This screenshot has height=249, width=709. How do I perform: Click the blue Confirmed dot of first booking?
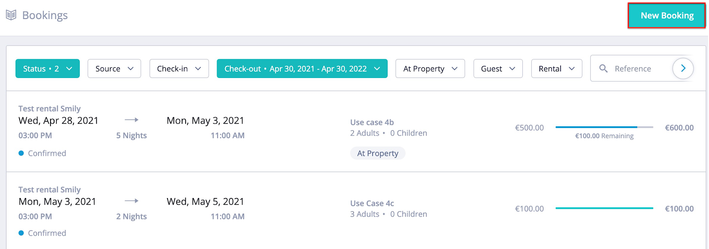tap(21, 153)
